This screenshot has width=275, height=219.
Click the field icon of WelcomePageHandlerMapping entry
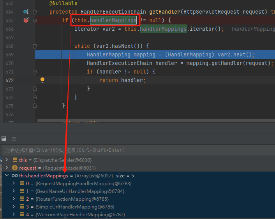coord(22,214)
